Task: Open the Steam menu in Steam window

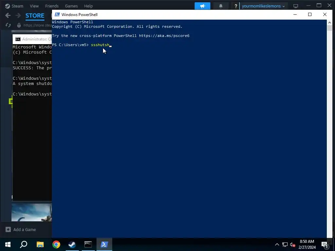Action: 17,6
